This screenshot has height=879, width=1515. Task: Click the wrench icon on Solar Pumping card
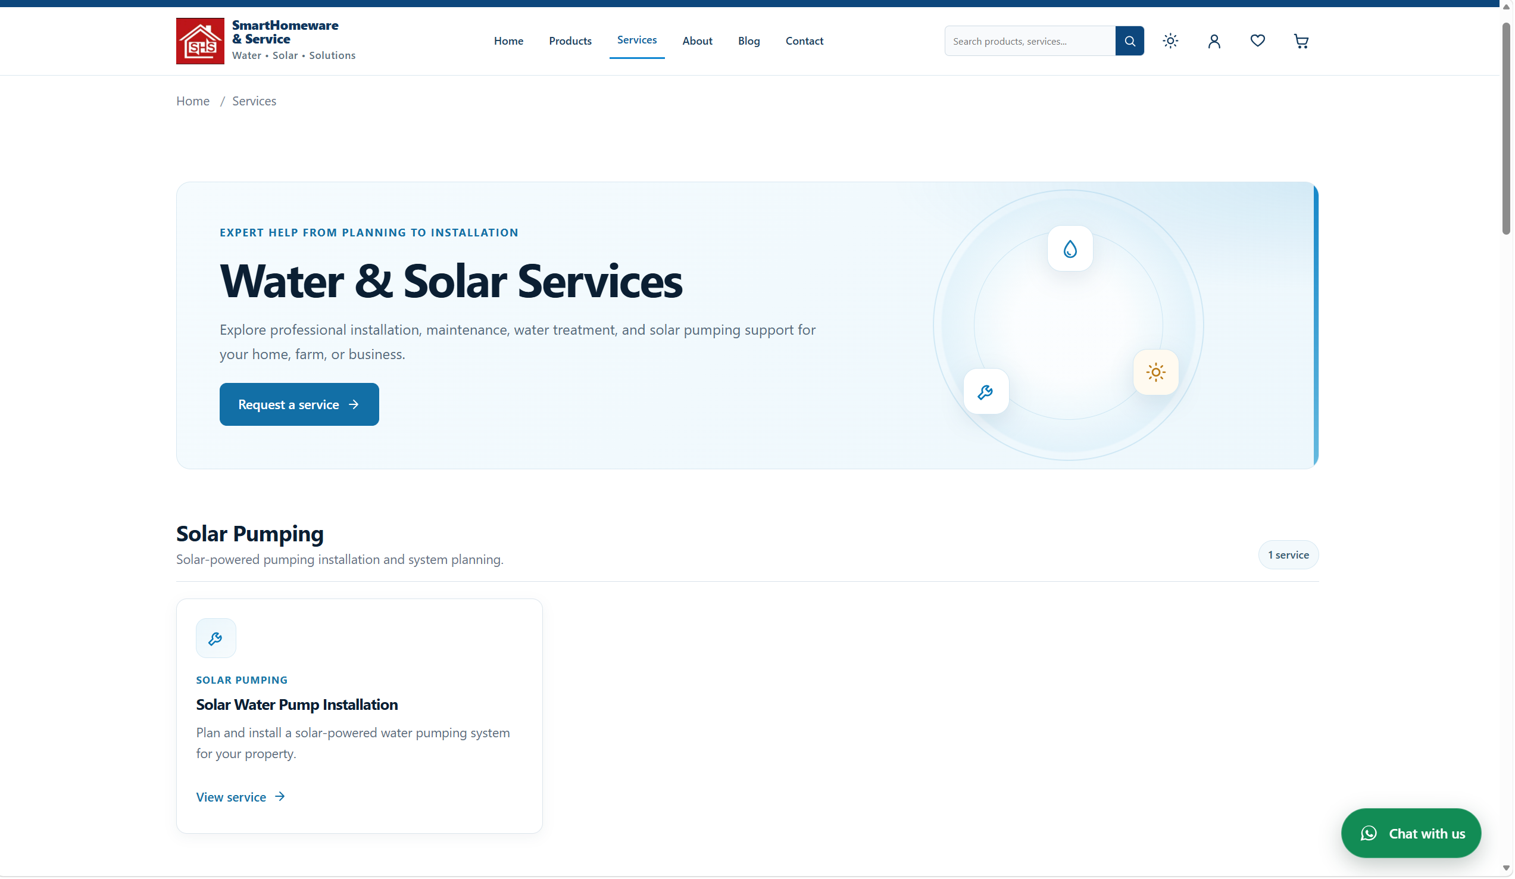coord(216,639)
